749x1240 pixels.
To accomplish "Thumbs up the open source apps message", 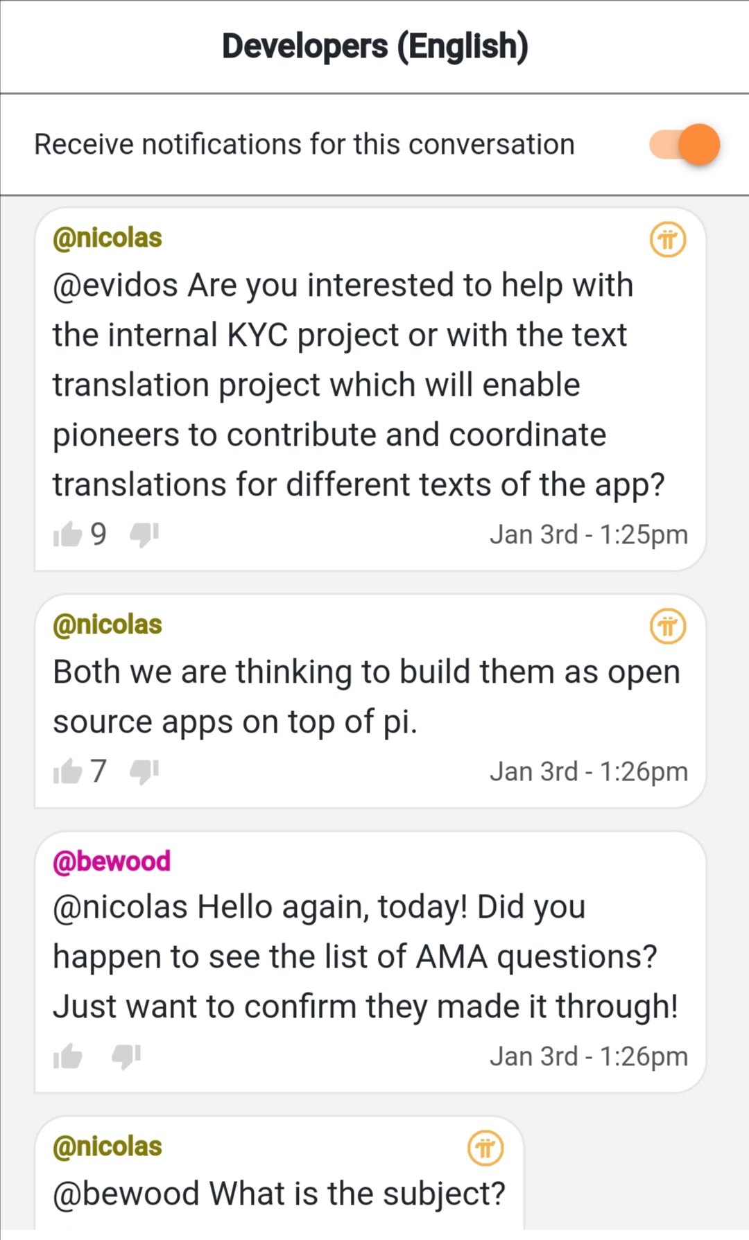I will (68, 771).
